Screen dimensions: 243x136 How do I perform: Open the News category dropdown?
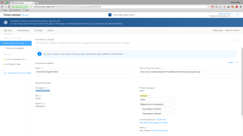[157, 99]
